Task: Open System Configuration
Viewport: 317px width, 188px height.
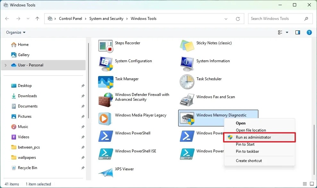Action: (x=133, y=61)
